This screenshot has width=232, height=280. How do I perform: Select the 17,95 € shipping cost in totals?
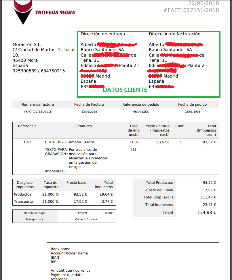point(209,190)
